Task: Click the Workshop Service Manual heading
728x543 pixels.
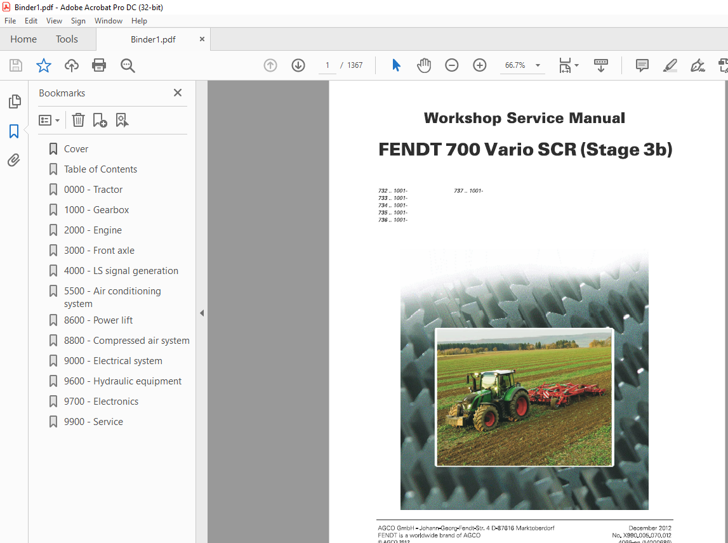Action: coord(524,118)
